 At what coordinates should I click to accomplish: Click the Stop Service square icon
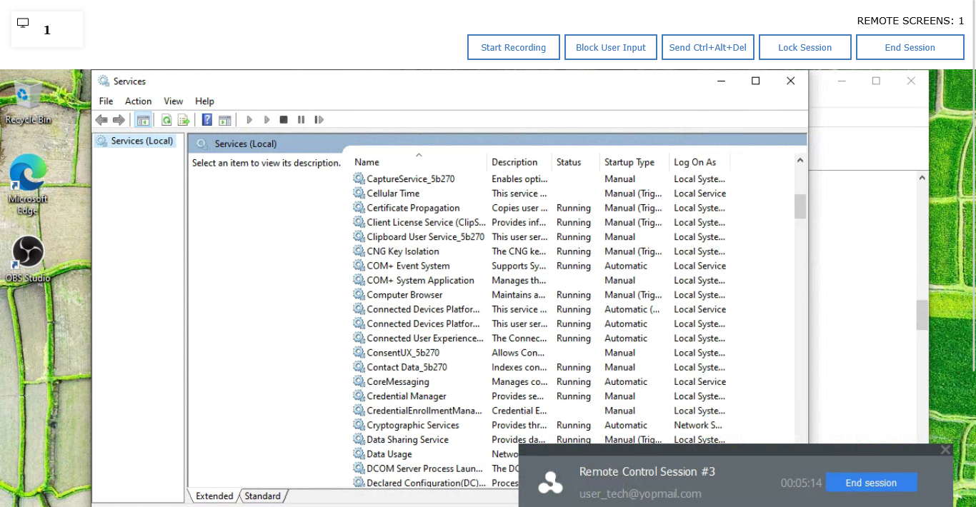coord(284,120)
